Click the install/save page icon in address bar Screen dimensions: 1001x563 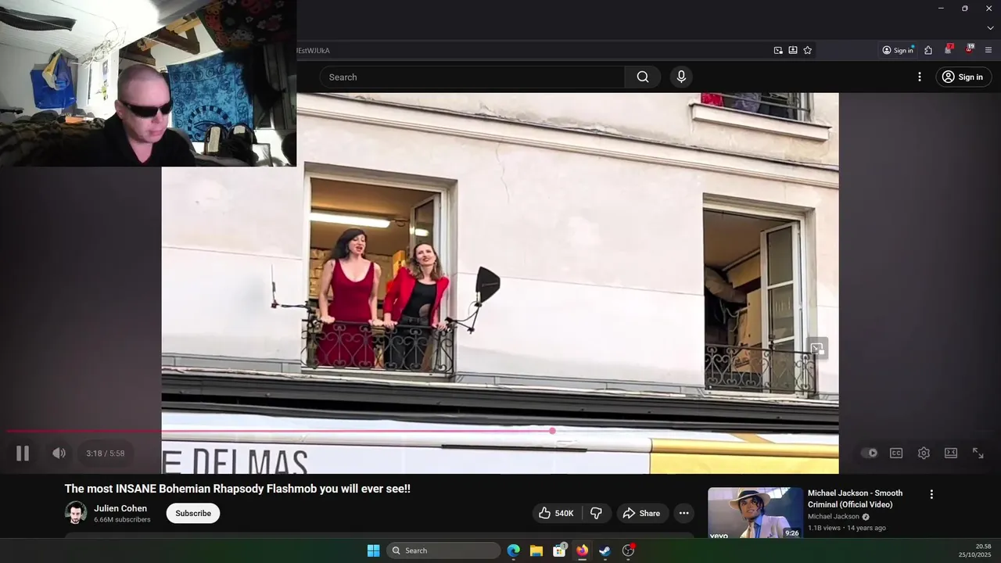(793, 50)
